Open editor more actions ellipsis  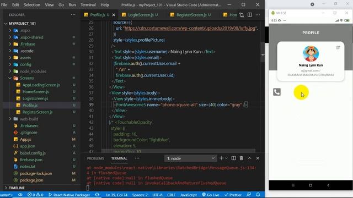pos(258,15)
